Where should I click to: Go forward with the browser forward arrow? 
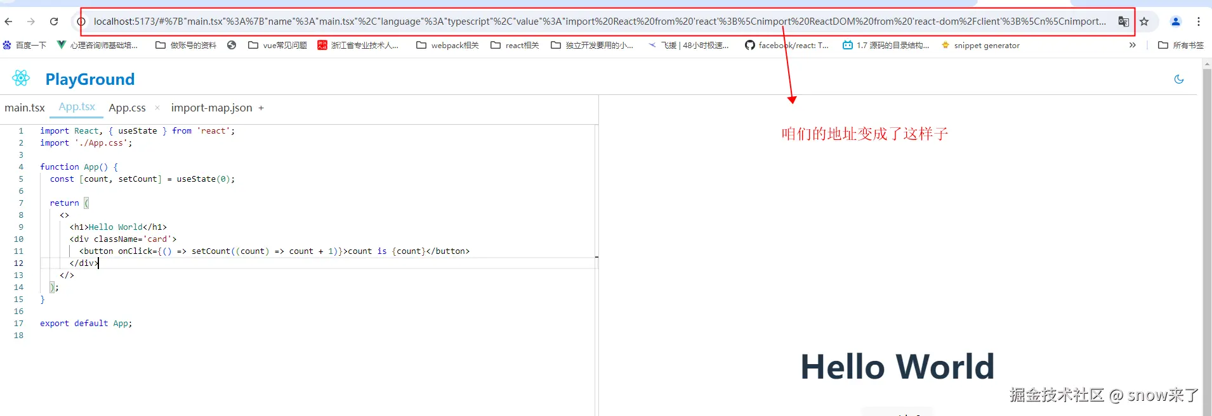[x=31, y=22]
